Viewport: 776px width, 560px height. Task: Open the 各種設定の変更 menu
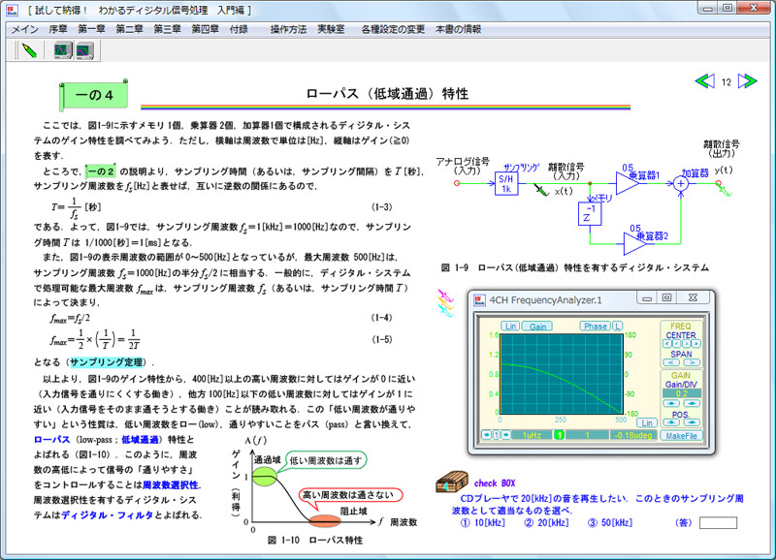tap(393, 29)
